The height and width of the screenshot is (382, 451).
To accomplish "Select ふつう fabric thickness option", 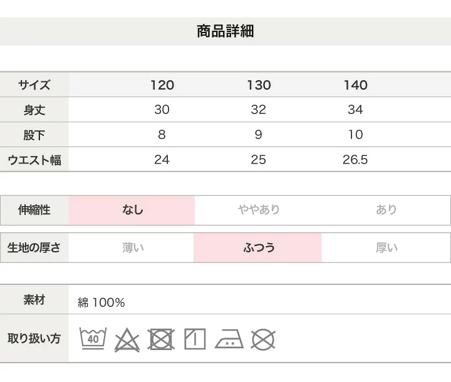I will click(x=258, y=247).
